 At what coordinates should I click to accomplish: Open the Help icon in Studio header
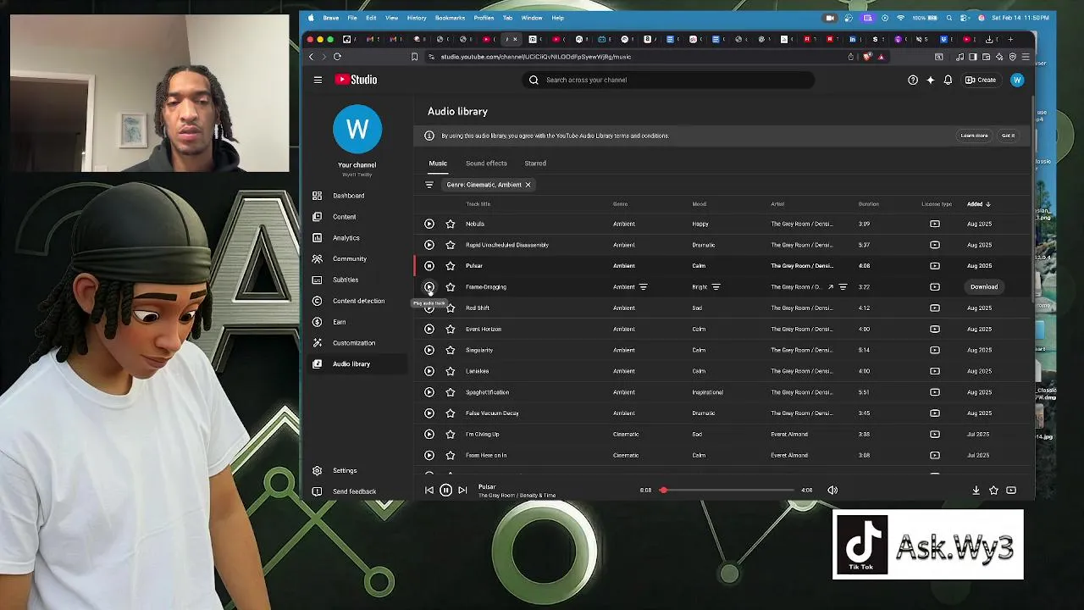pyautogui.click(x=913, y=80)
